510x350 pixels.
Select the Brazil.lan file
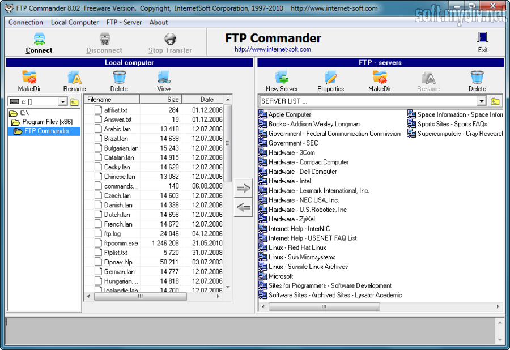point(116,138)
